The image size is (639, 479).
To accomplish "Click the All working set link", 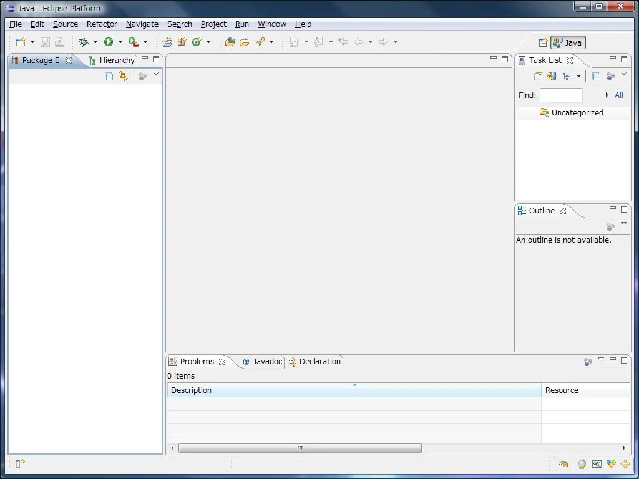I will [618, 95].
